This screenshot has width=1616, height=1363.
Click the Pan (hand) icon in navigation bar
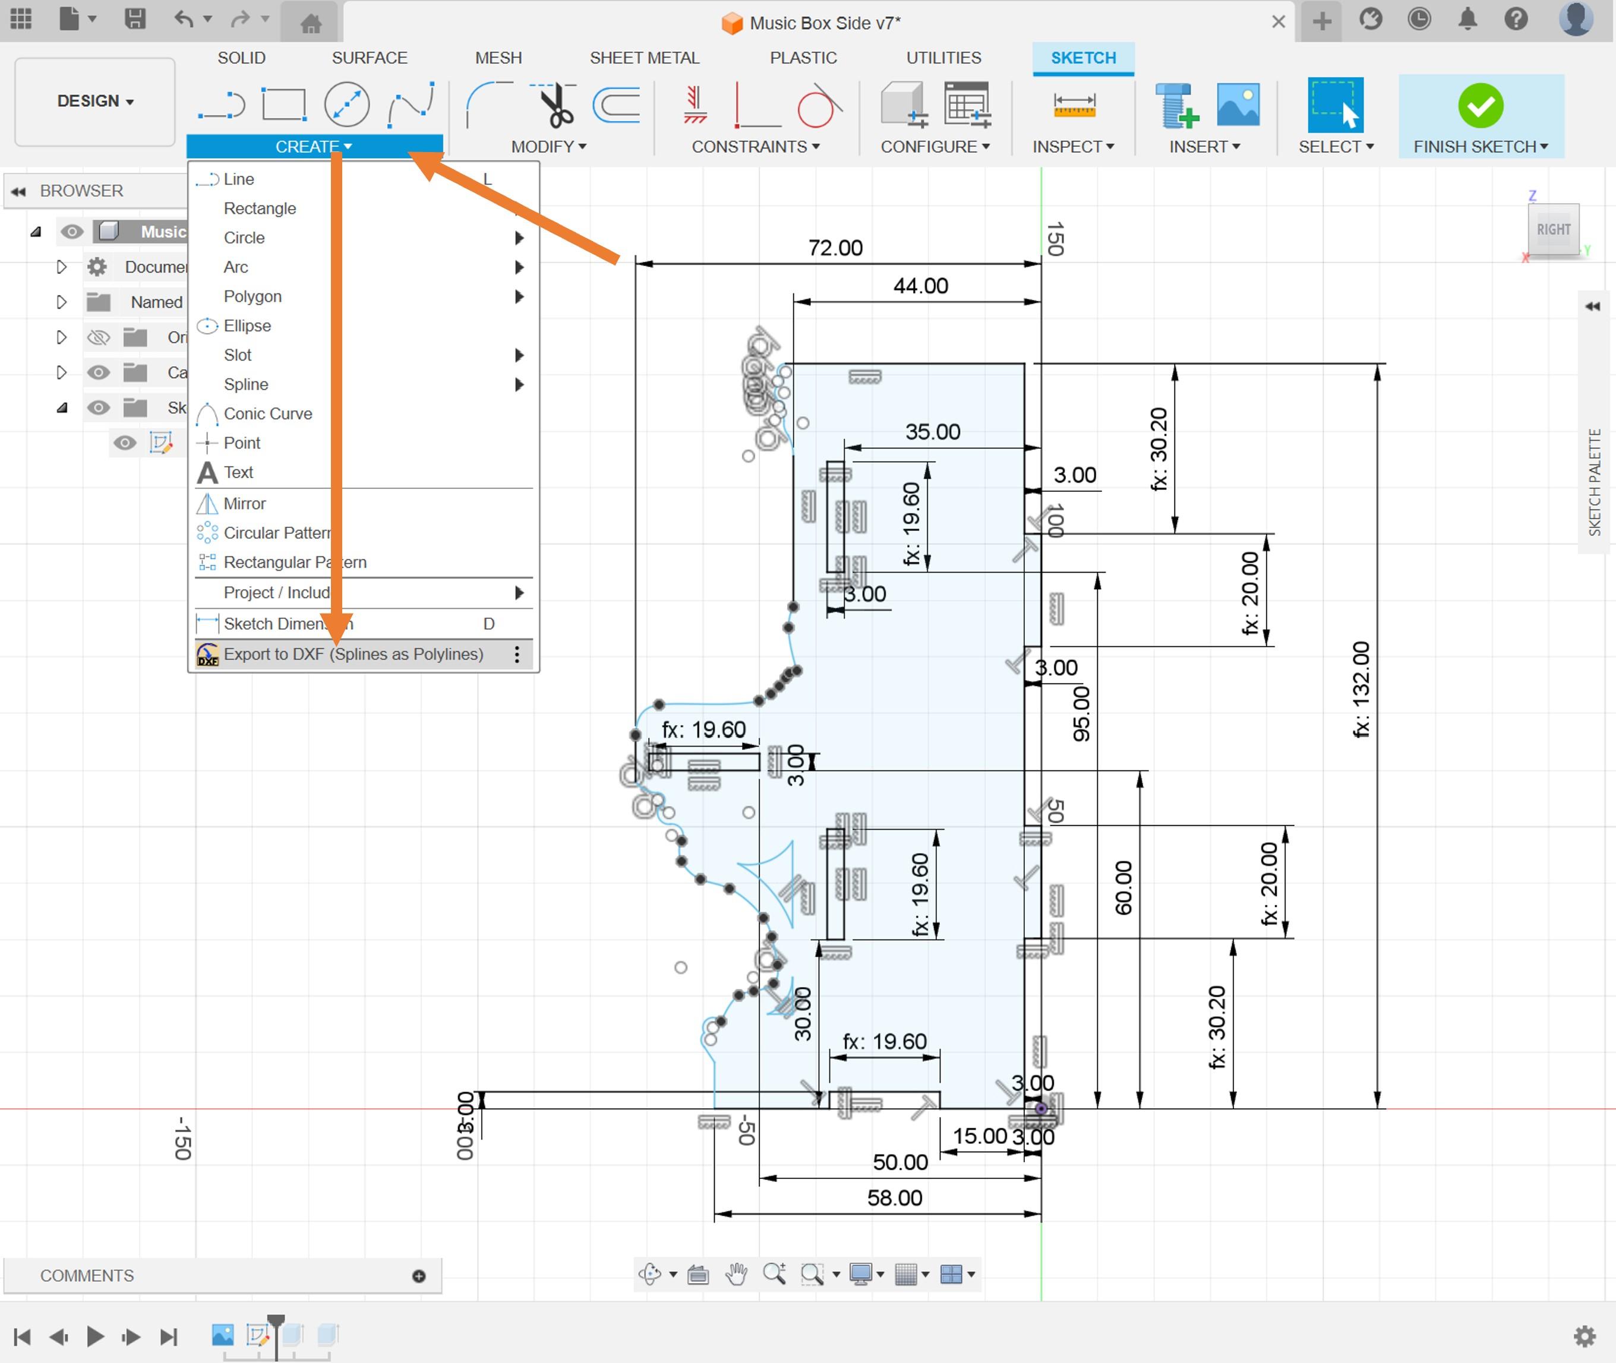[736, 1275]
